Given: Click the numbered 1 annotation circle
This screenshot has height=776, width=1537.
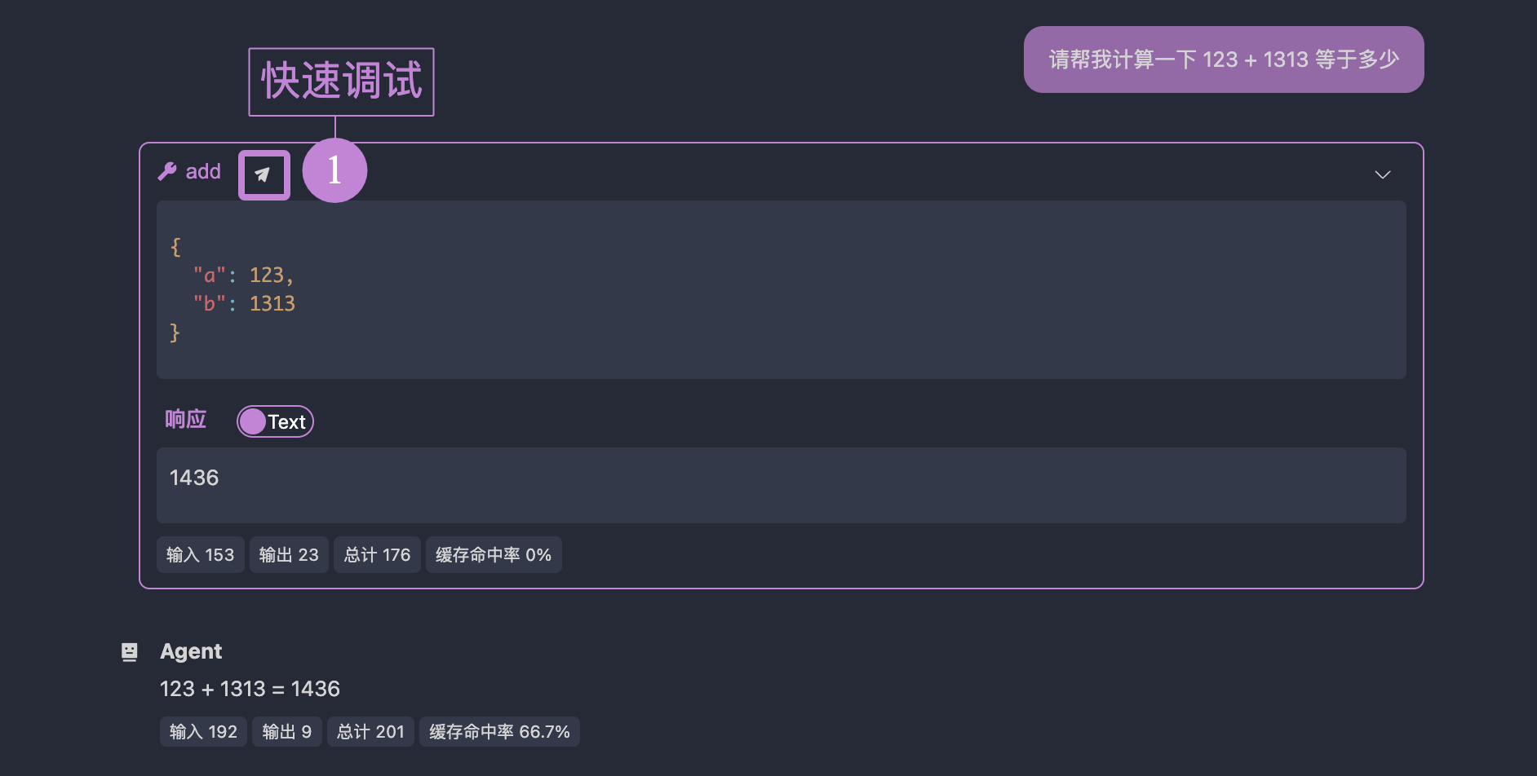Looking at the screenshot, I should pyautogui.click(x=334, y=170).
